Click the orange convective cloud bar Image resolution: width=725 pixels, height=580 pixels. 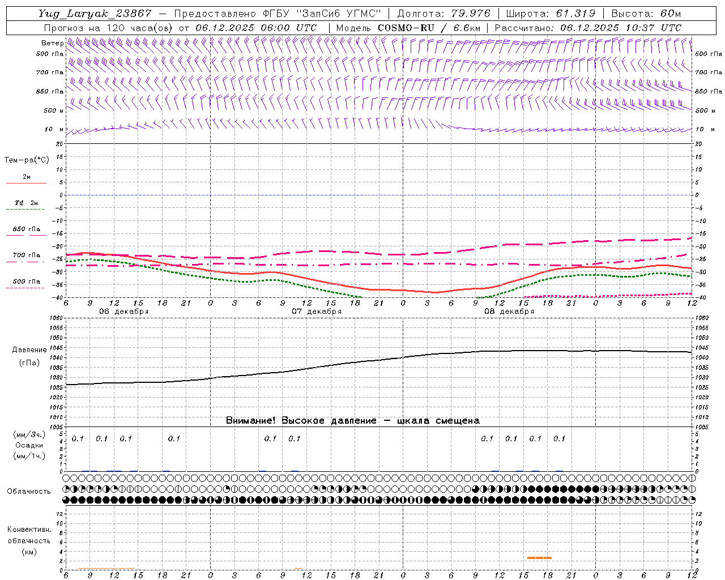pyautogui.click(x=539, y=558)
